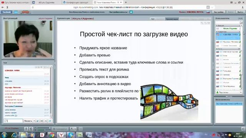Click the speaker webcam video
Image resolution: width=246 pixels, height=138 pixels.
point(28,39)
